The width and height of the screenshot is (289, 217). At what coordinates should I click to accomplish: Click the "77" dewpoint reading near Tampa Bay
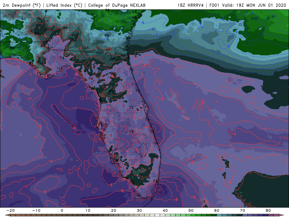click(103, 139)
